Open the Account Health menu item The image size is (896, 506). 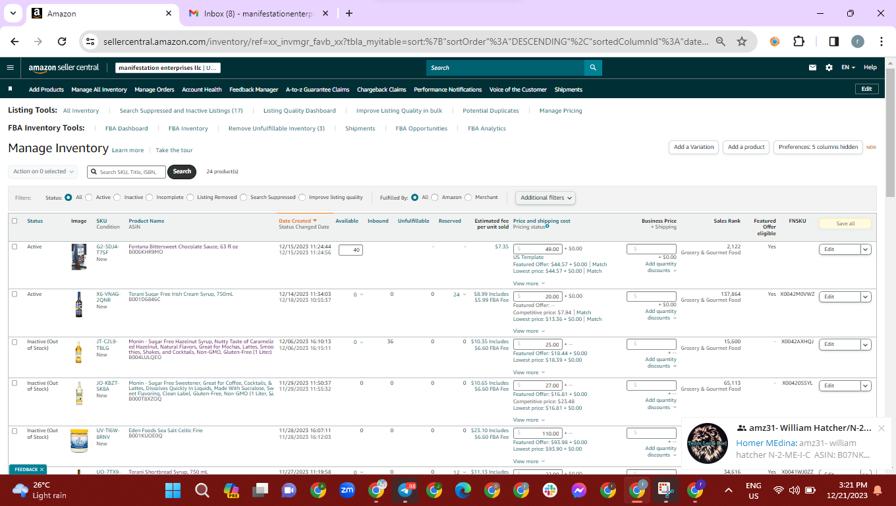tap(202, 90)
